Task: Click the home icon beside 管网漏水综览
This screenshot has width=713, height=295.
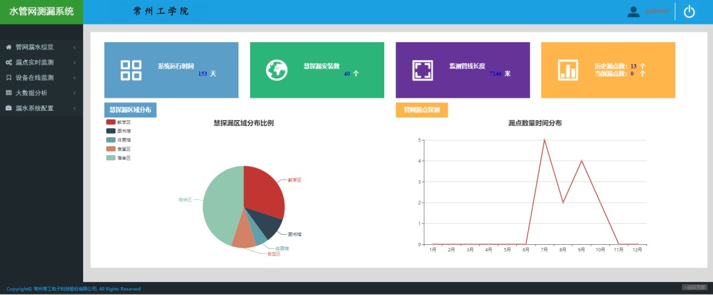Action: click(x=9, y=47)
